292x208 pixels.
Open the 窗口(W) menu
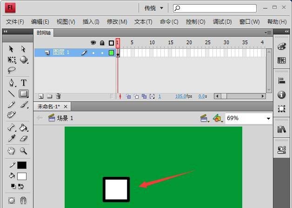point(250,22)
